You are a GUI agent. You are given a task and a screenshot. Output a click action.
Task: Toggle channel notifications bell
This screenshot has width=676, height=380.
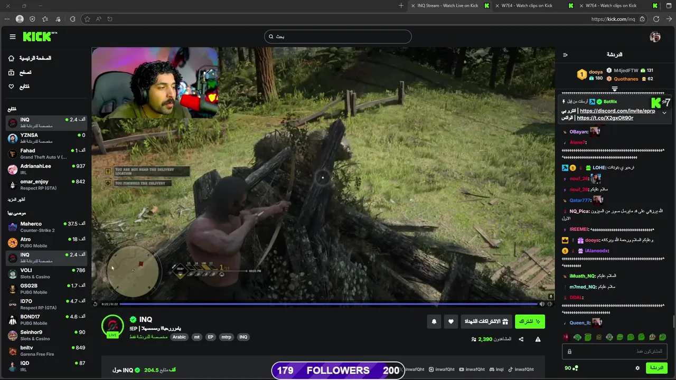pos(434,321)
